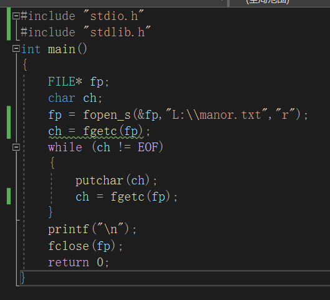Click the final closing brace of main
This screenshot has width=330, height=300.
(x=23, y=277)
